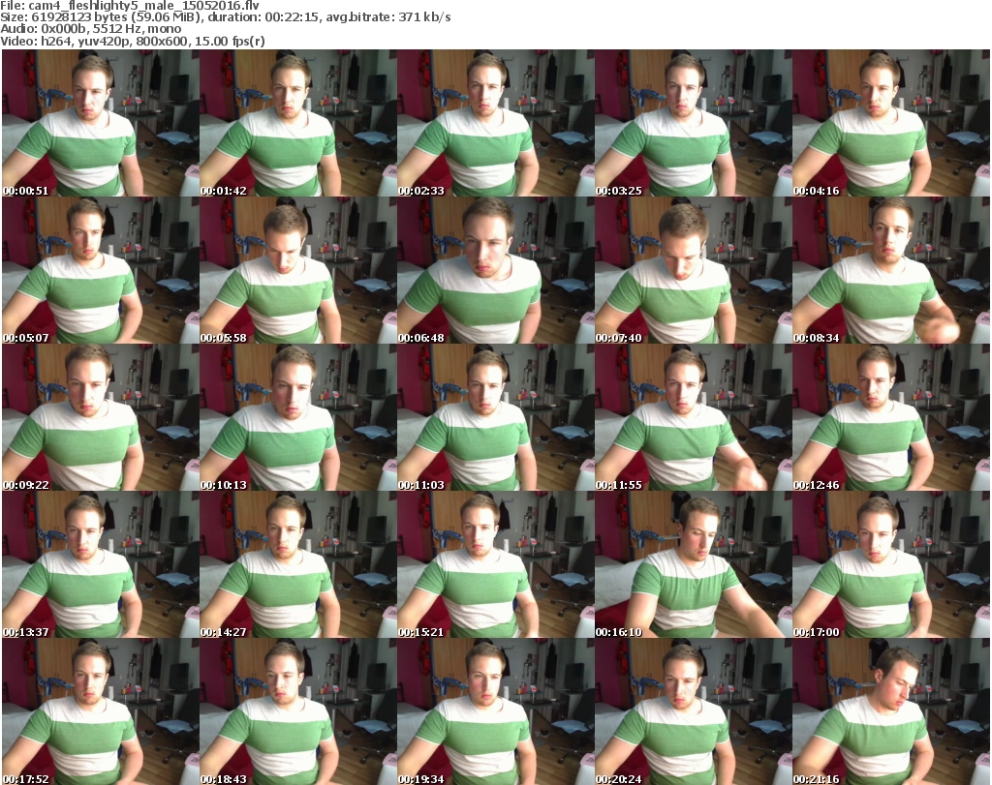Click the File name header line
The width and height of the screenshot is (992, 785).
(x=130, y=5)
